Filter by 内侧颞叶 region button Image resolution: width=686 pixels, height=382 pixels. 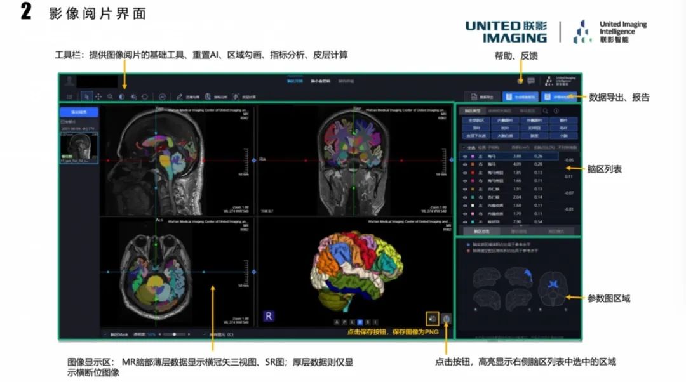tap(505, 120)
